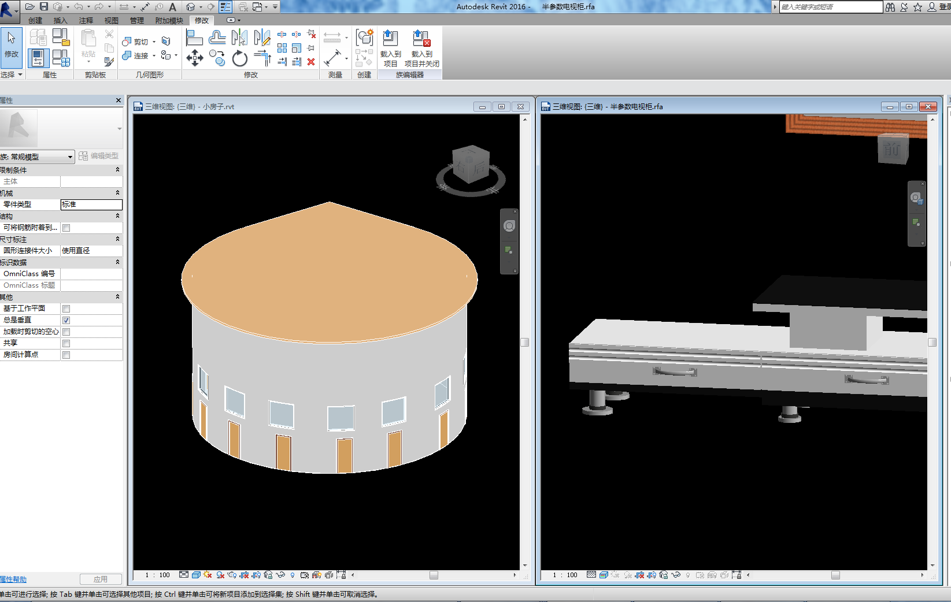Click the Rotate tool icon

(239, 58)
